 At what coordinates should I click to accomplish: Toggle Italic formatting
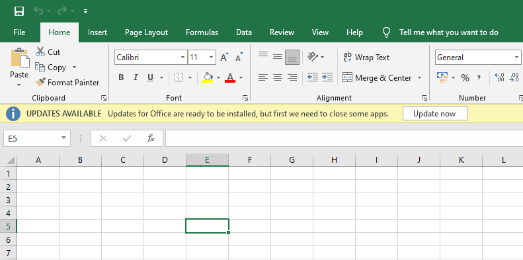point(136,78)
